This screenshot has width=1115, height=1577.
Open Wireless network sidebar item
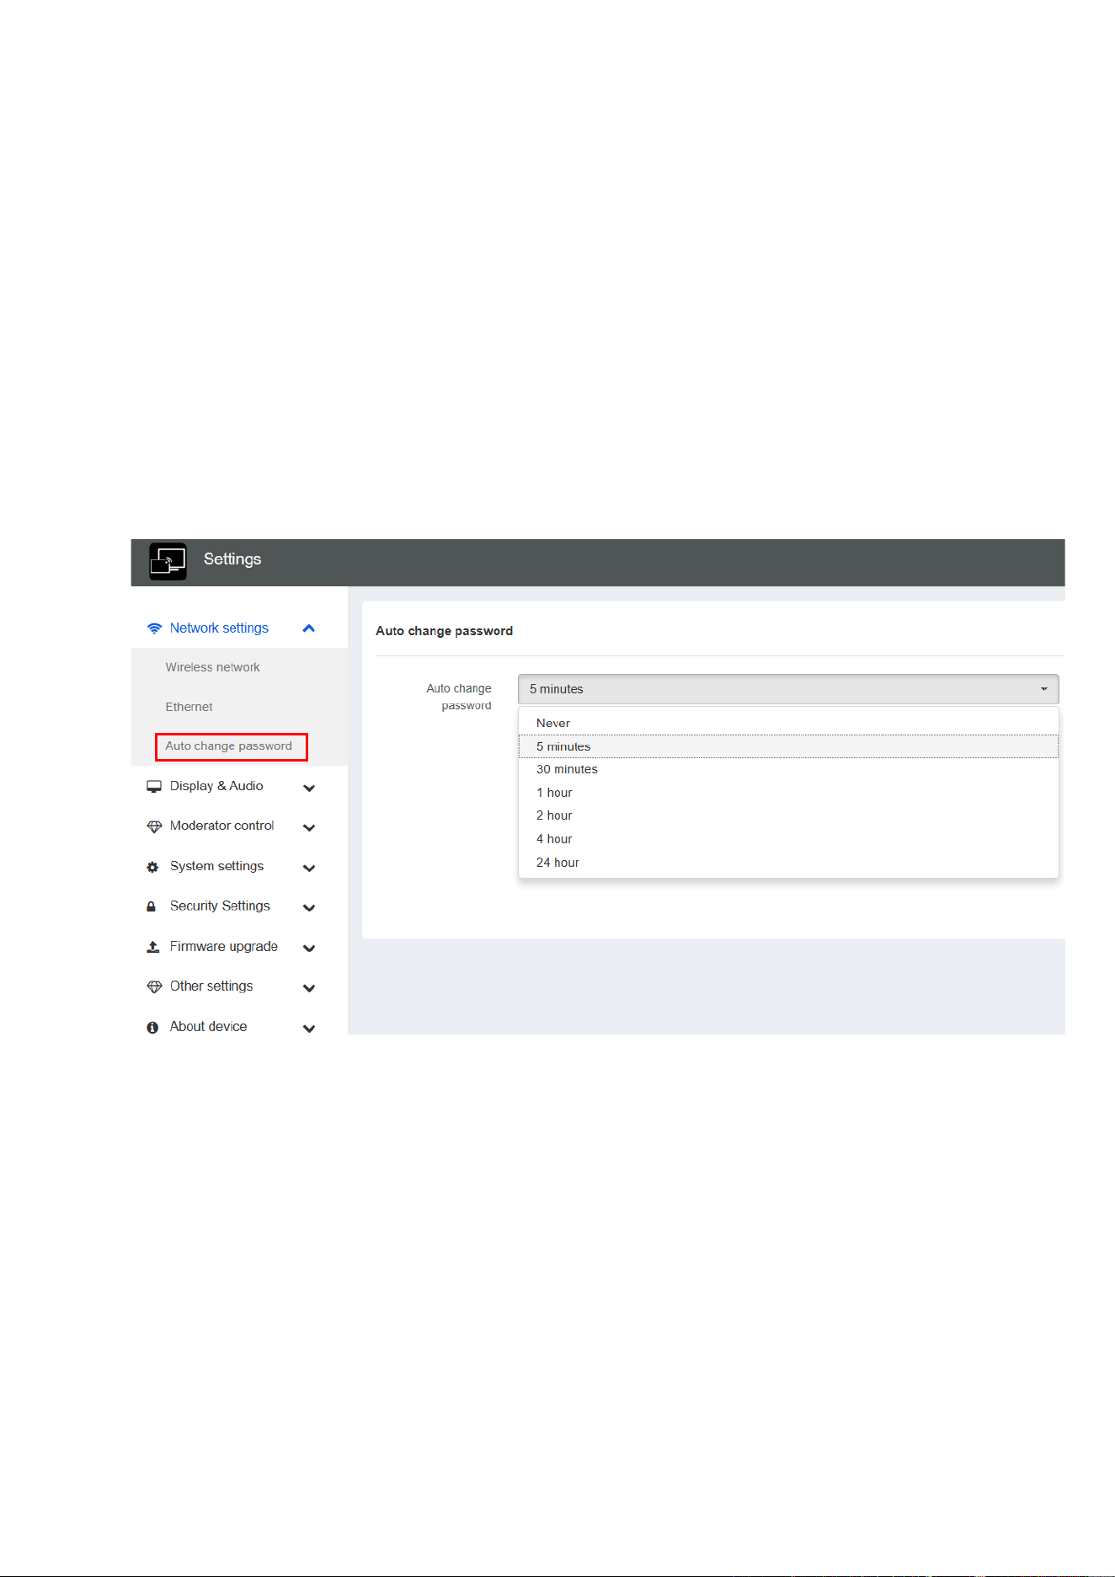[212, 667]
